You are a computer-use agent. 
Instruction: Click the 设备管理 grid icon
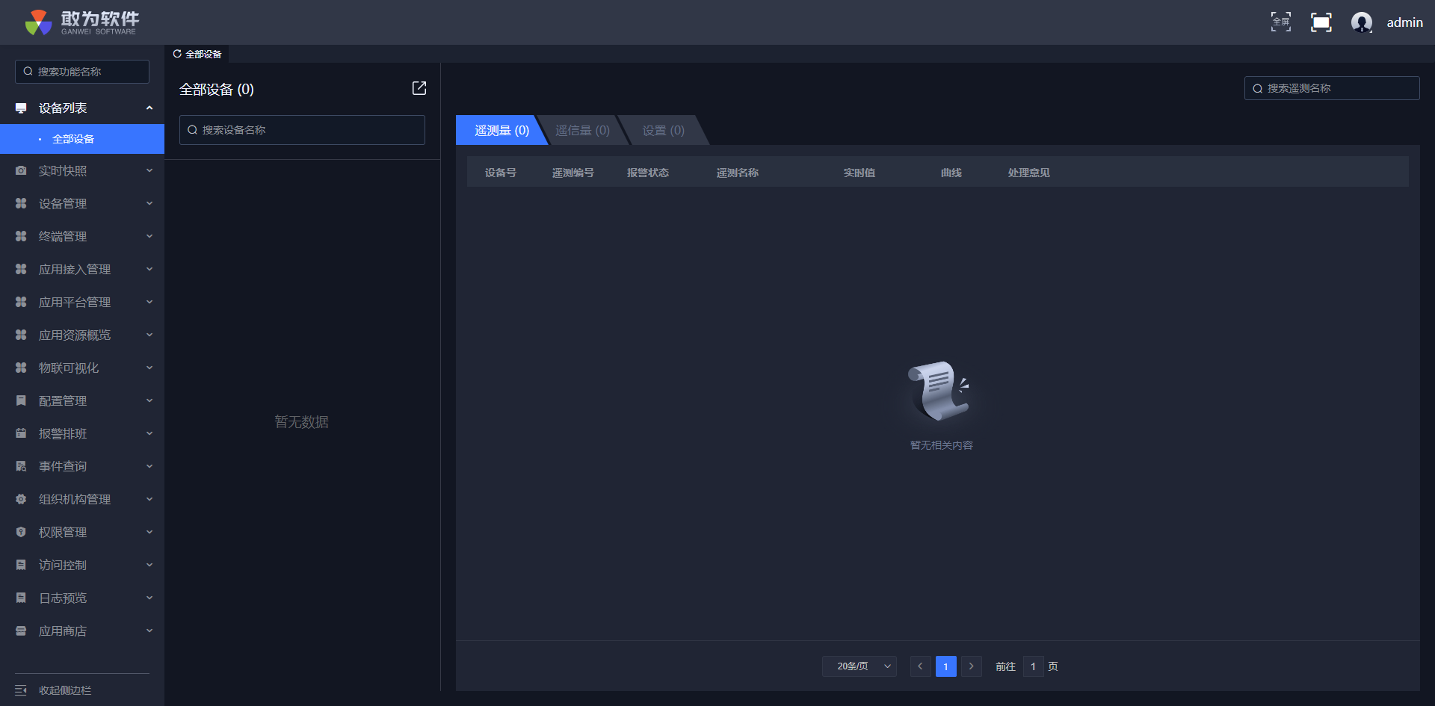coord(21,204)
